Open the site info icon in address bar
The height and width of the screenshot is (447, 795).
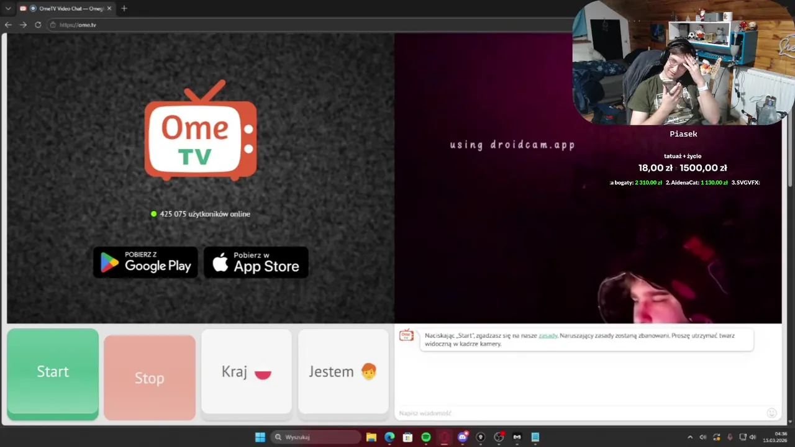tap(53, 25)
